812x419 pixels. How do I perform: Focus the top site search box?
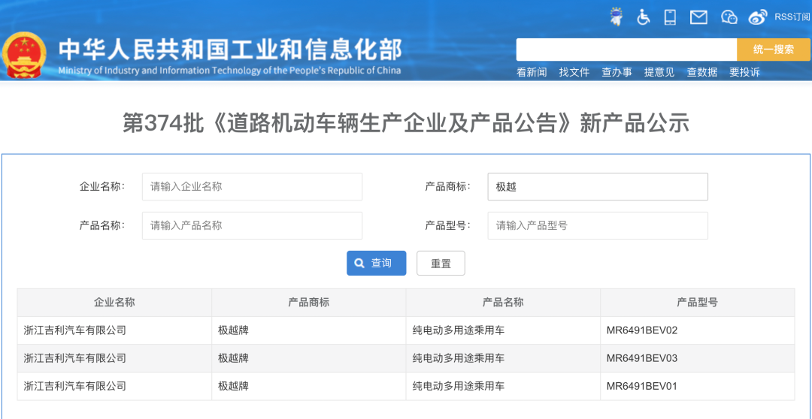(626, 50)
